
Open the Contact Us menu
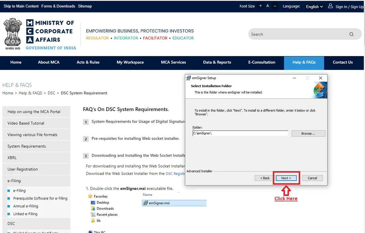pos(343,62)
